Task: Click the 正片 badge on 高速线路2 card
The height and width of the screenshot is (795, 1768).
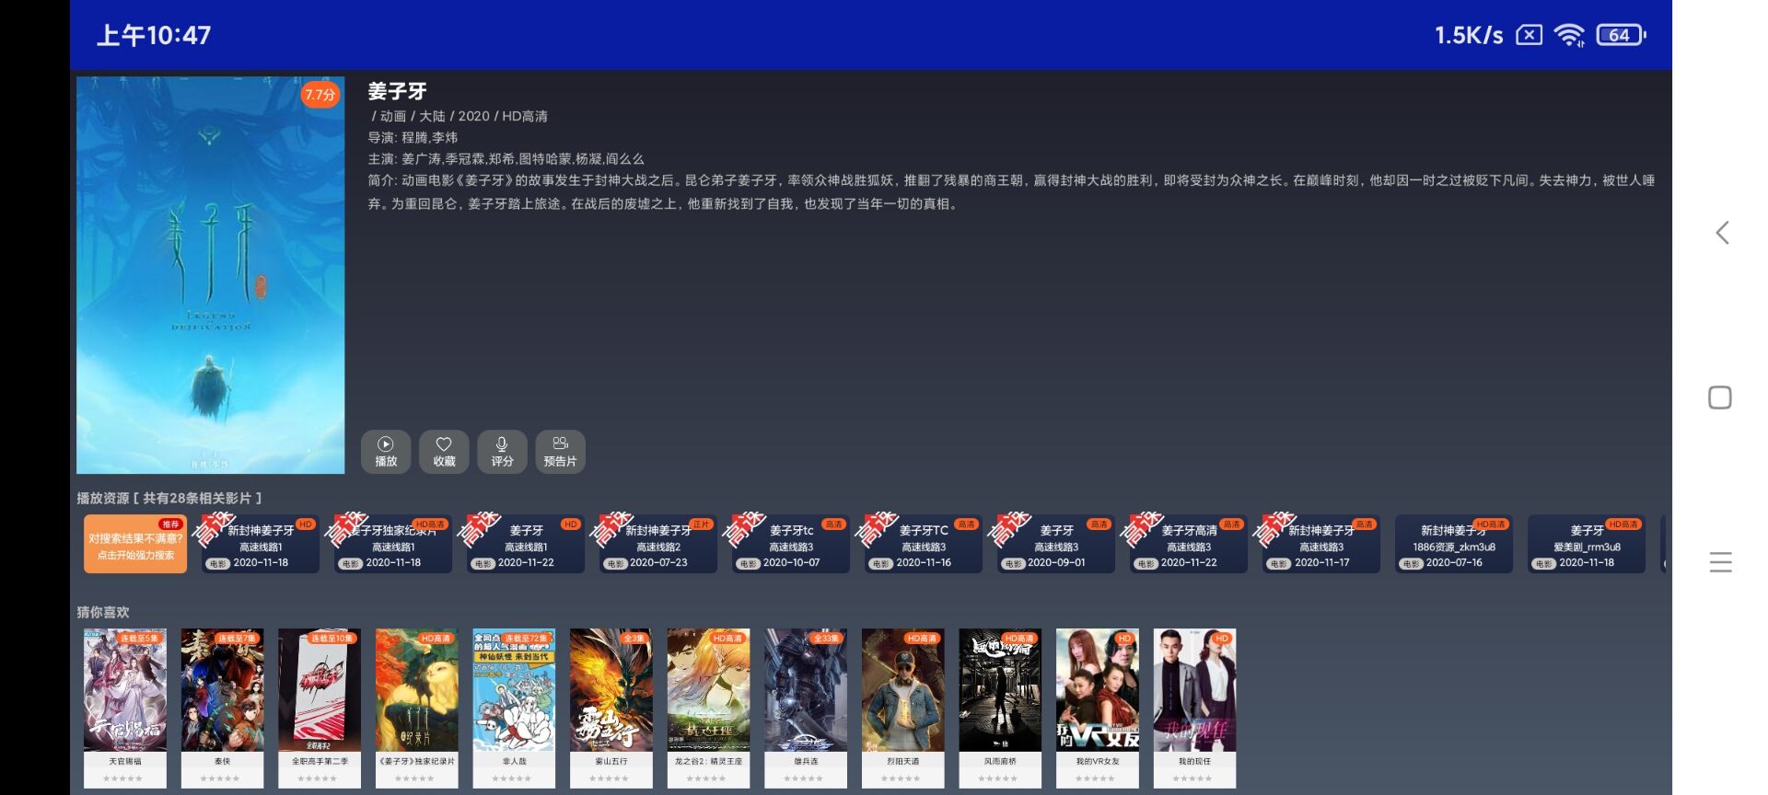Action: (x=701, y=524)
